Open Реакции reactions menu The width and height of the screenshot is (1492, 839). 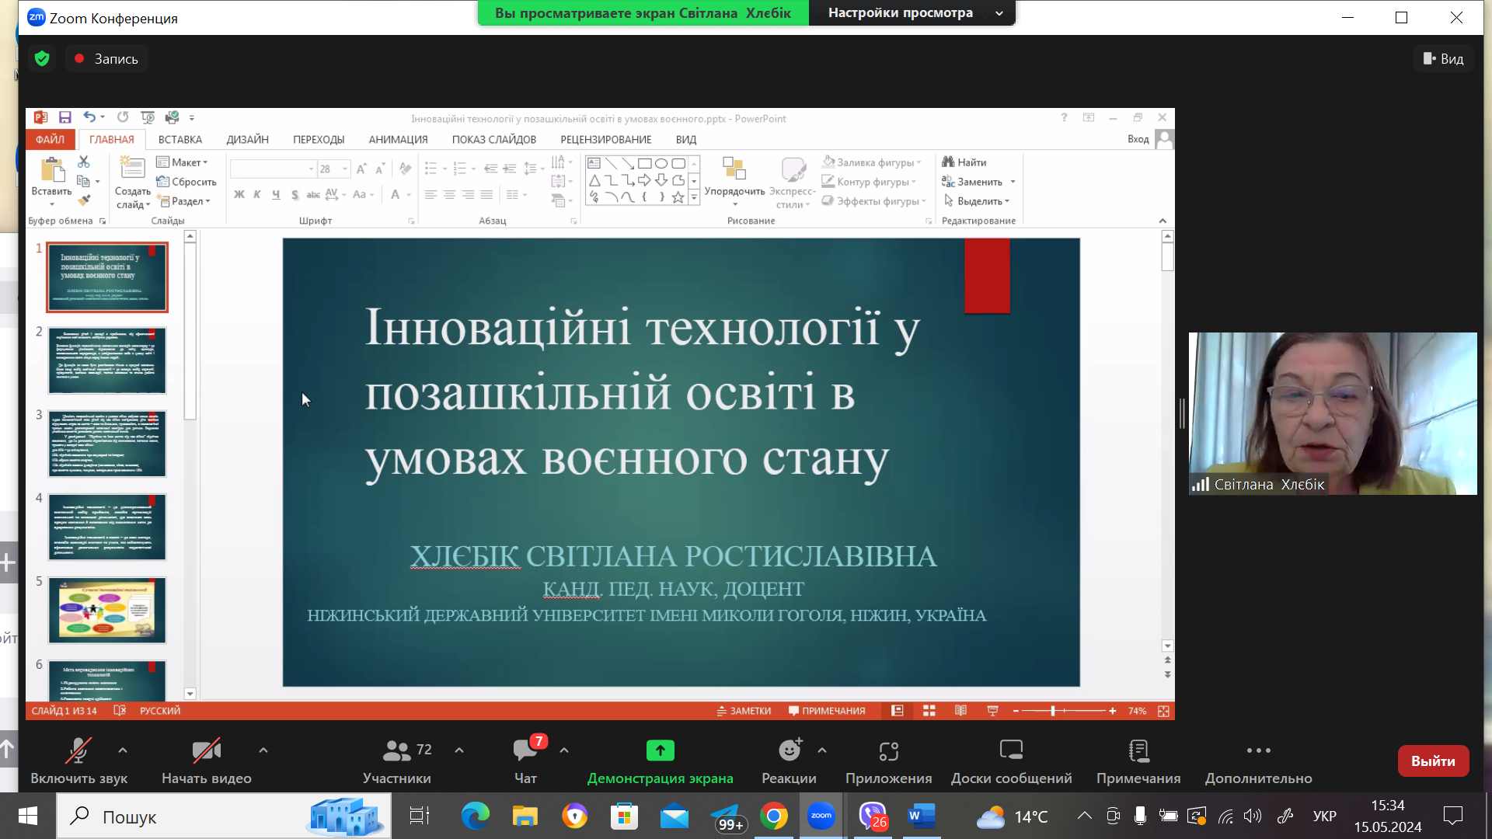pos(789,751)
